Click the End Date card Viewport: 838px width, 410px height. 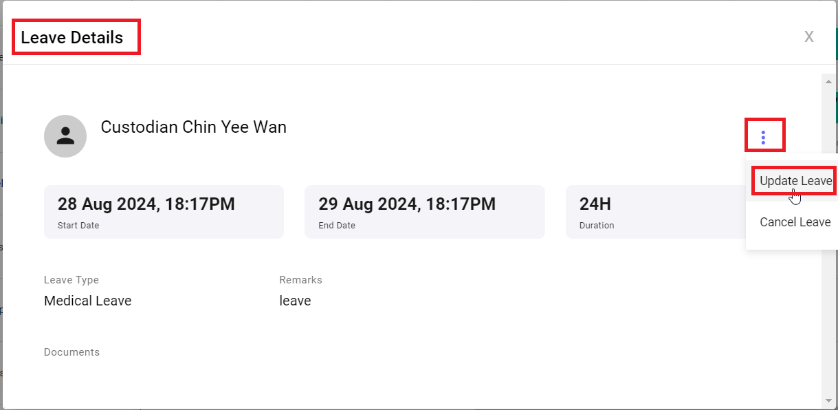(425, 212)
